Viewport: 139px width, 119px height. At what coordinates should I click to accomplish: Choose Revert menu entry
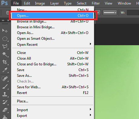[52, 93]
